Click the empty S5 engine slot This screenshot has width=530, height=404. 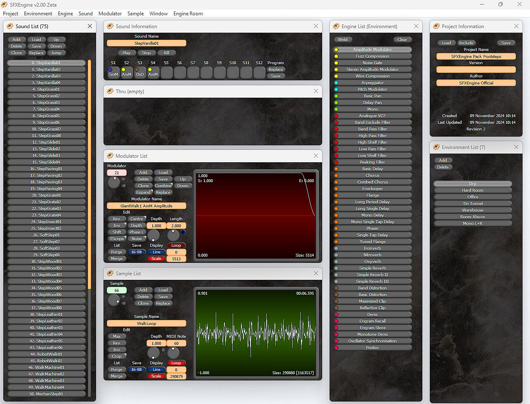pyautogui.click(x=166, y=72)
